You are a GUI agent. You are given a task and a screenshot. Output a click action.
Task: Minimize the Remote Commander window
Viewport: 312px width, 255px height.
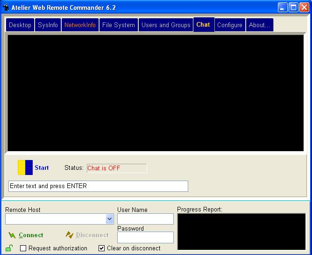(283, 7)
